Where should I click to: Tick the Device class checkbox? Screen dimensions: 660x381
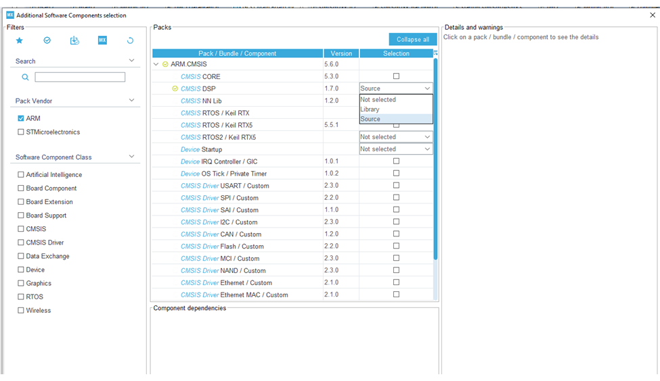(20, 270)
